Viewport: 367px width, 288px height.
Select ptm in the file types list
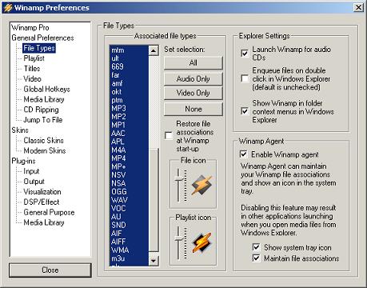[x=129, y=100]
